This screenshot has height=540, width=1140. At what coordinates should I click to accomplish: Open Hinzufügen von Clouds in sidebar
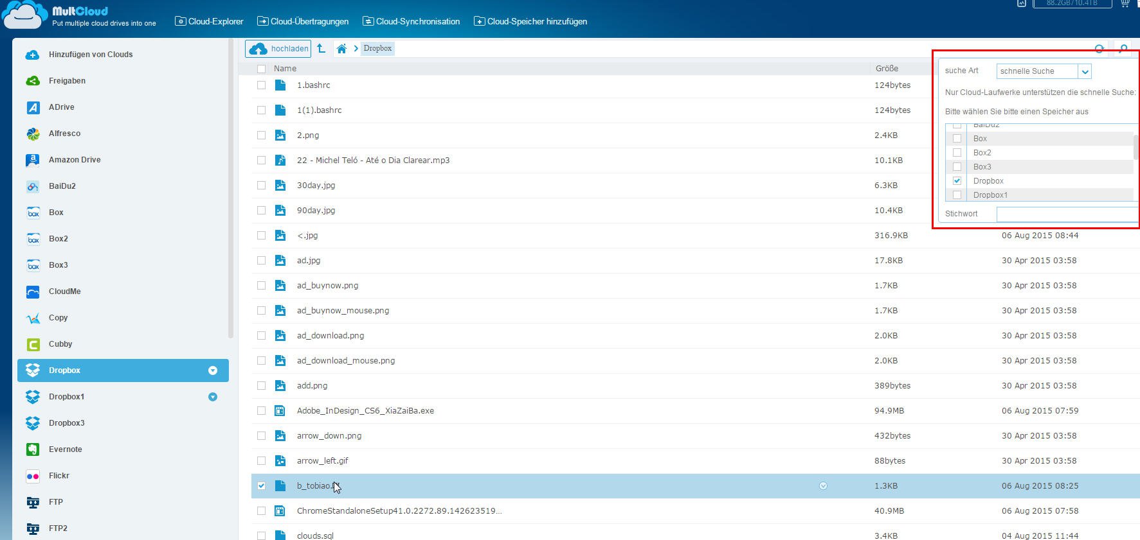(91, 55)
